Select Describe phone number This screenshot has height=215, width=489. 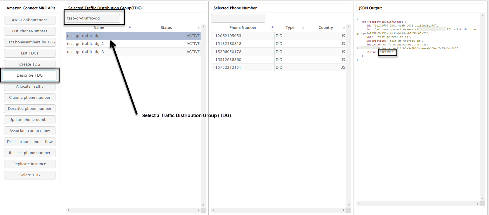[x=30, y=109]
